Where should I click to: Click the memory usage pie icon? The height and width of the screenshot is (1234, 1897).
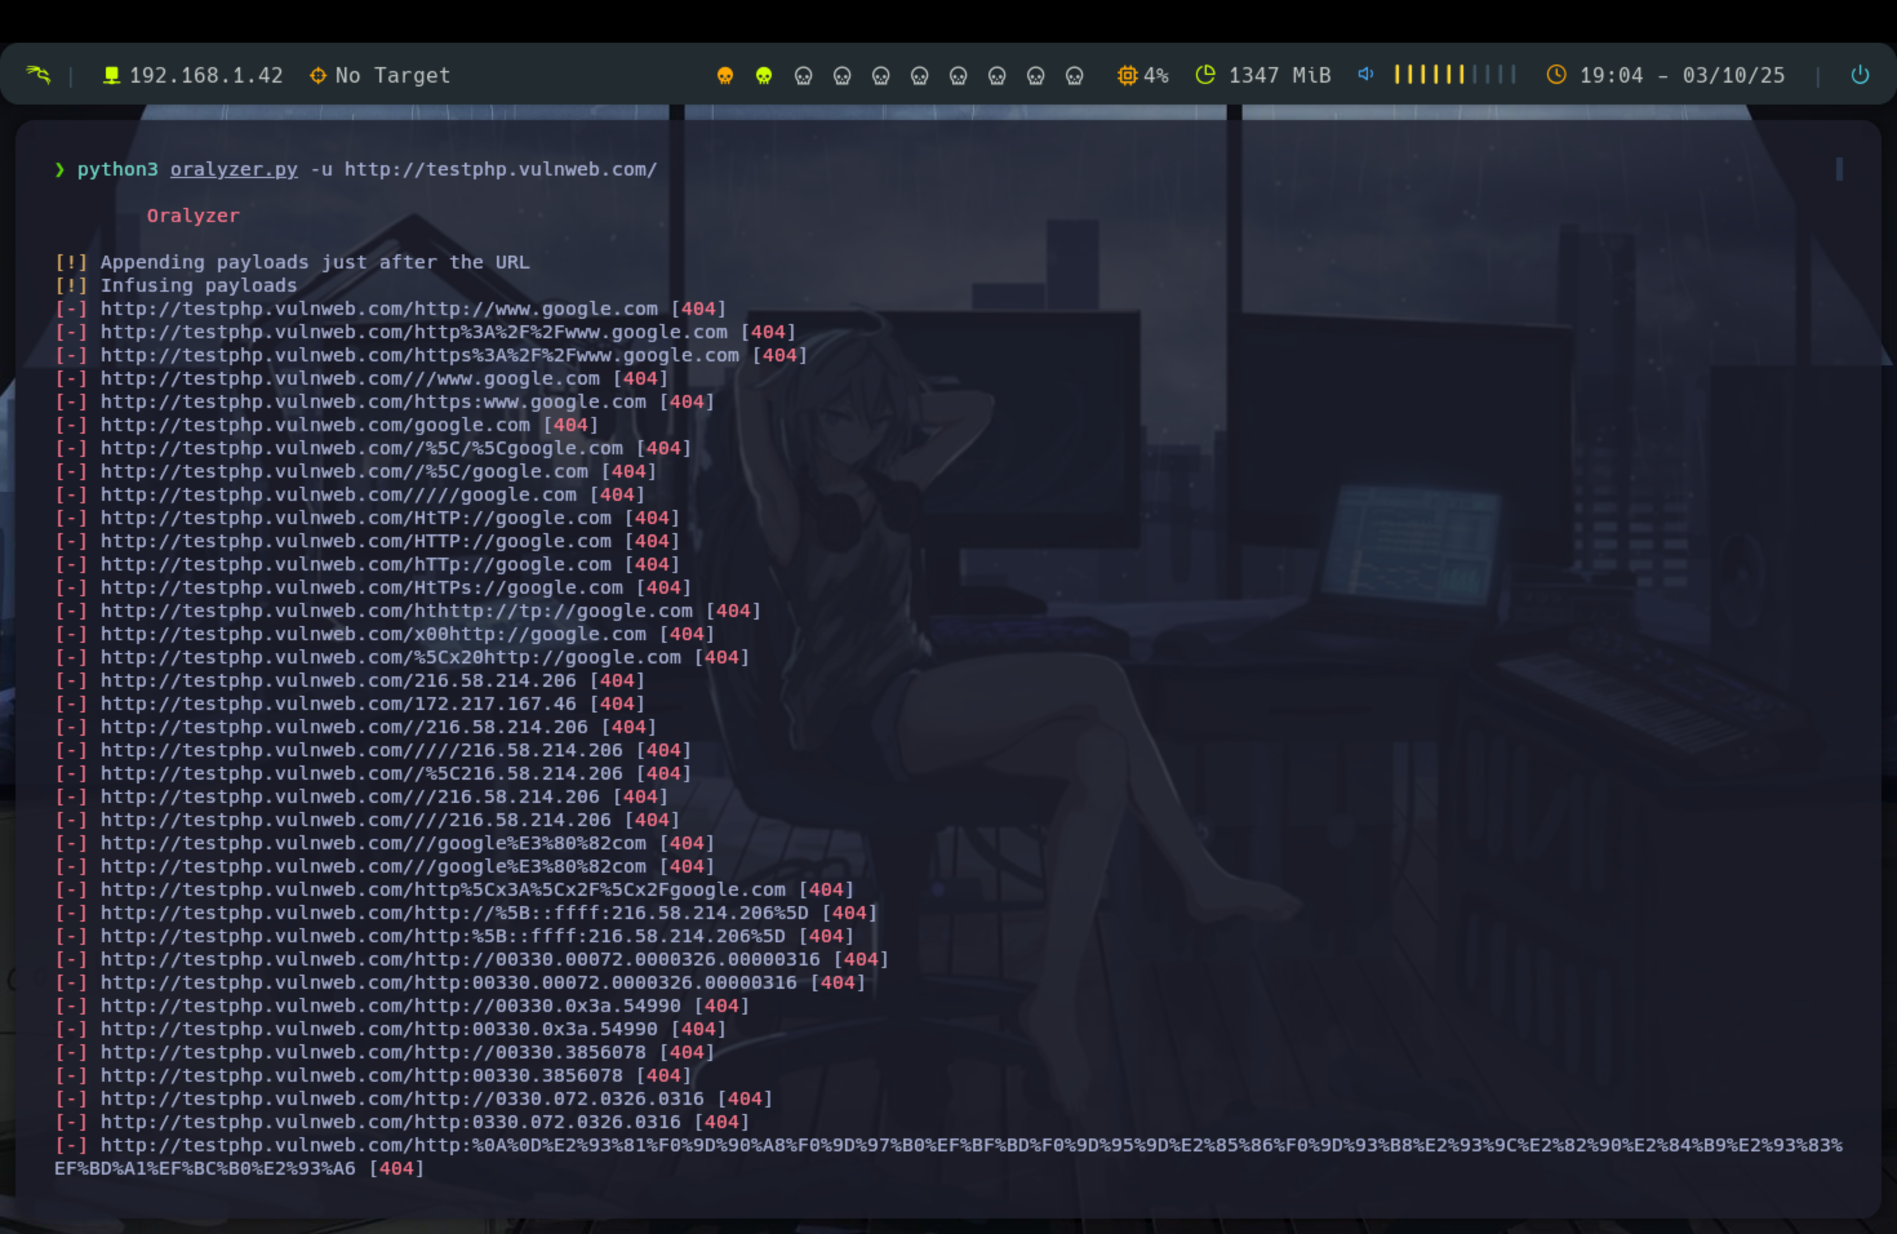pos(1205,75)
